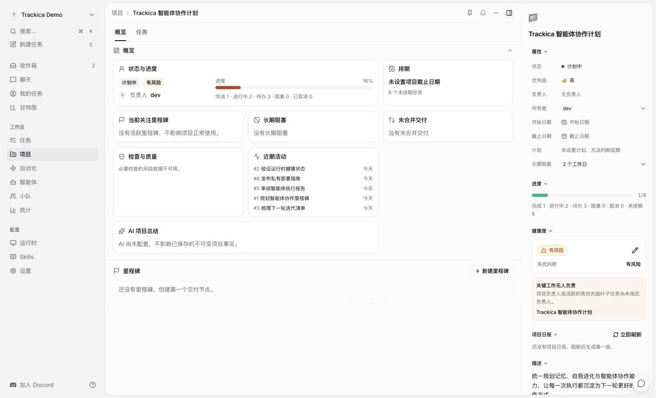Click the 项目 breadcrumb link
Image resolution: width=656 pixels, height=398 pixels.
click(x=117, y=13)
